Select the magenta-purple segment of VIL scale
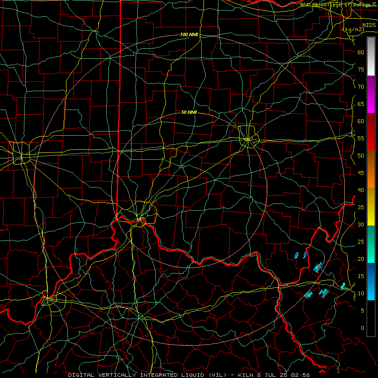This screenshot has height=378, width=378. tap(371, 94)
